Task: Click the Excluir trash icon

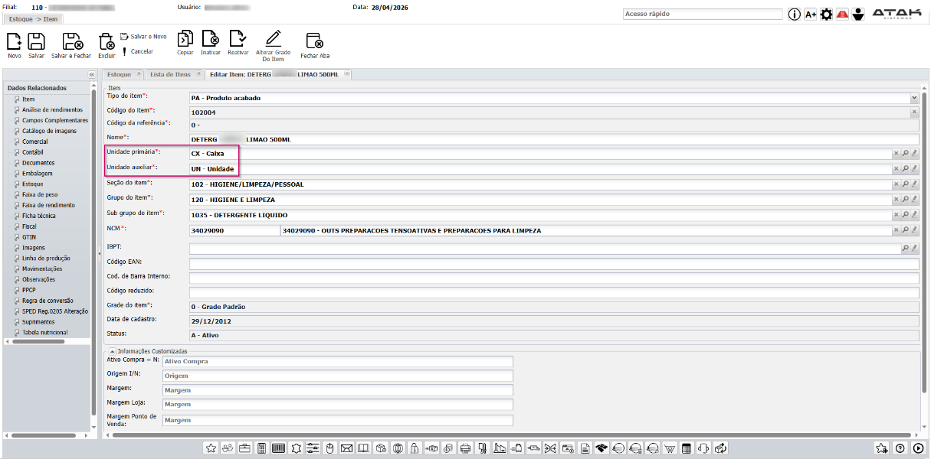Action: pos(107,41)
